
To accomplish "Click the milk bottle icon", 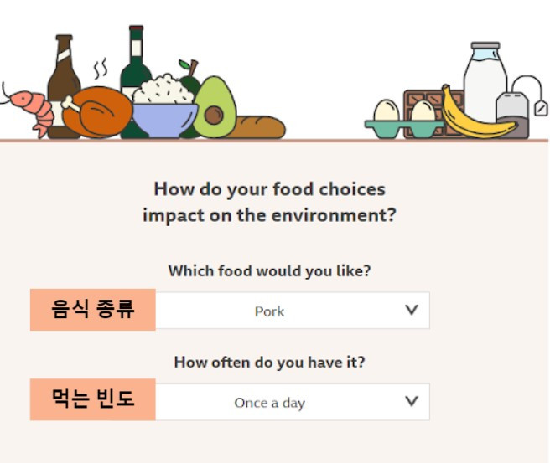I will 485,80.
